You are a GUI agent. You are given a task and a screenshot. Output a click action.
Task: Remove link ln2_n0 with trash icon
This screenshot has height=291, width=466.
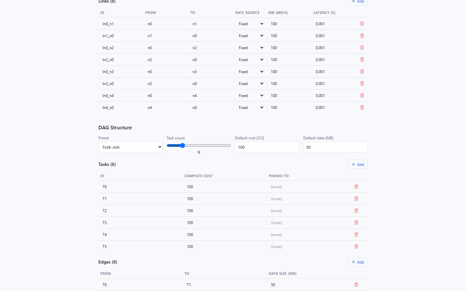click(x=362, y=59)
